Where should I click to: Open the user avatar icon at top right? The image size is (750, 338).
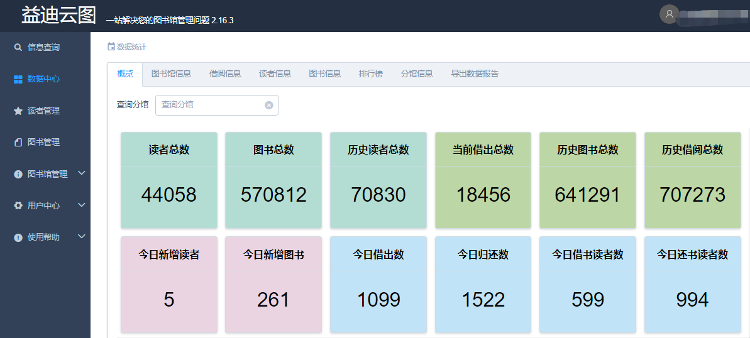pos(669,14)
